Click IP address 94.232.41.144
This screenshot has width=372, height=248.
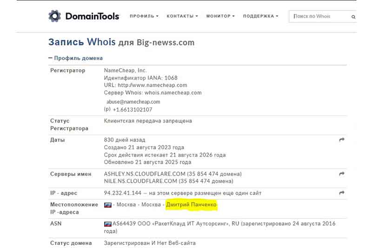[x=122, y=193]
